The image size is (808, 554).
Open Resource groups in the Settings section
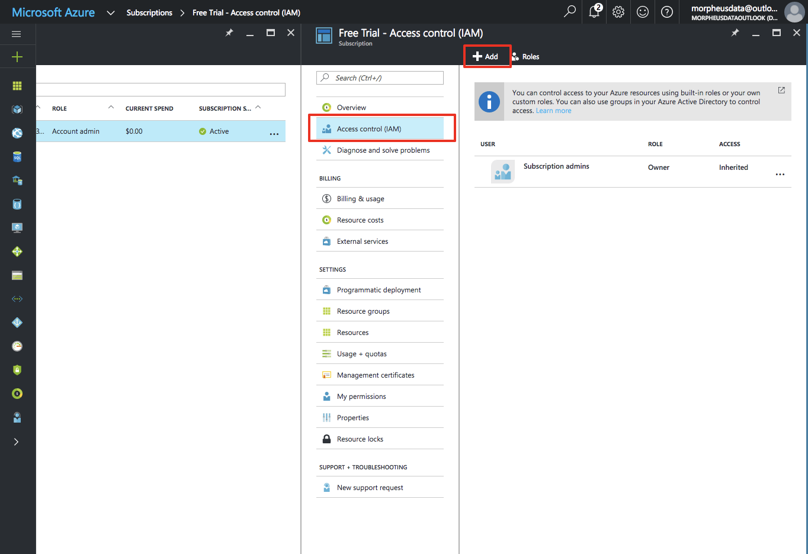(380, 311)
